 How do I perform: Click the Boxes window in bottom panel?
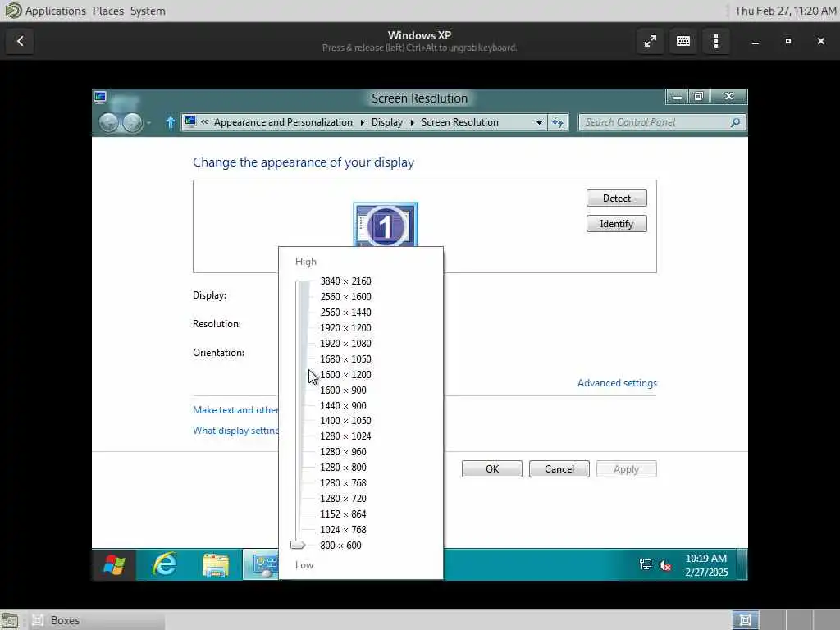click(x=97, y=620)
